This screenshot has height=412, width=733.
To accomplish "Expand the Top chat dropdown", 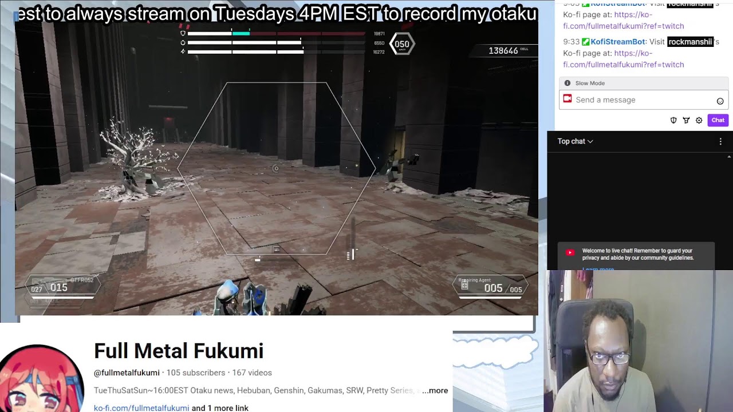I will 575,141.
